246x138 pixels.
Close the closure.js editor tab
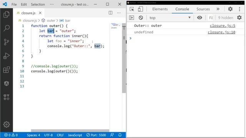click(x=40, y=13)
